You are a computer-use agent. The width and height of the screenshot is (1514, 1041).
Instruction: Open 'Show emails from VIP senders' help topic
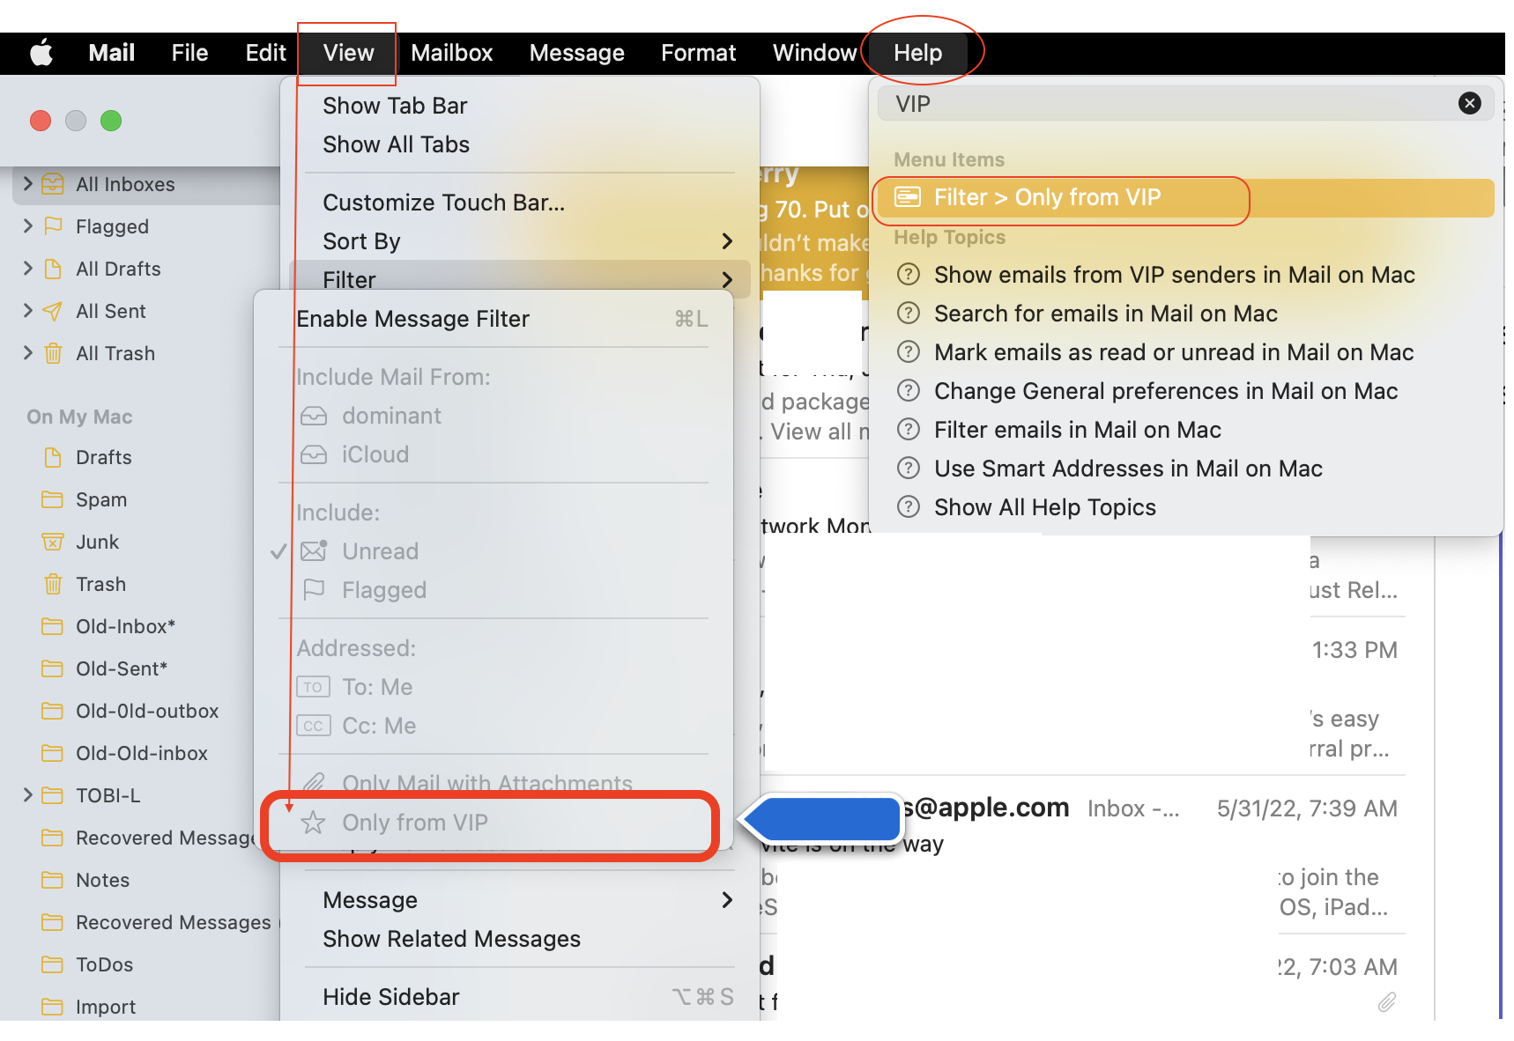point(1185,275)
